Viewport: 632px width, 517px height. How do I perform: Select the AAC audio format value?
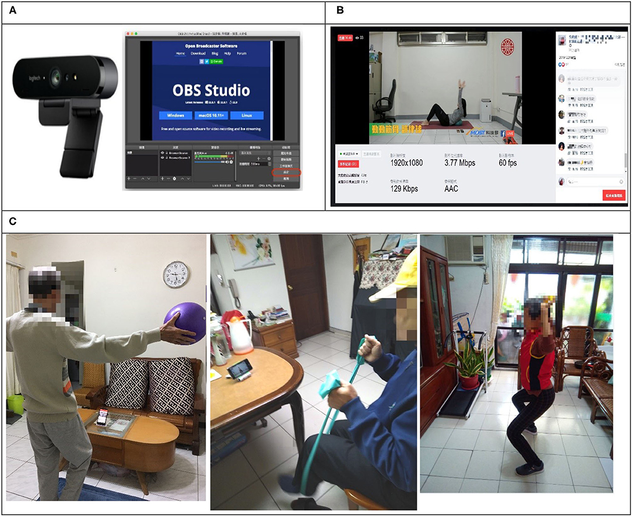click(451, 189)
